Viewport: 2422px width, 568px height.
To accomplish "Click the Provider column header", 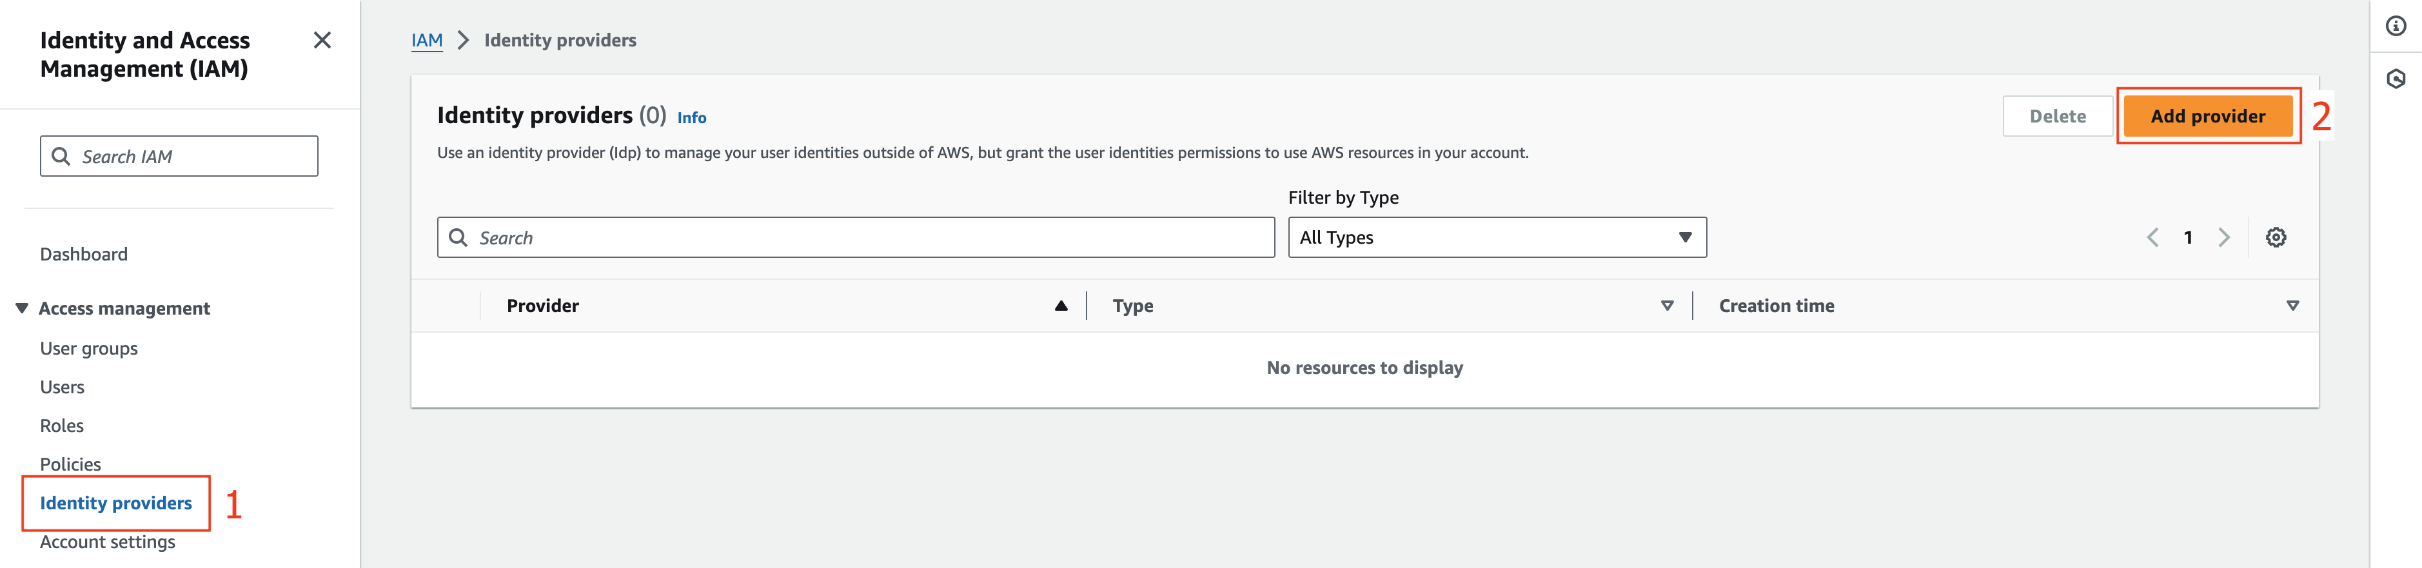I will tap(542, 306).
